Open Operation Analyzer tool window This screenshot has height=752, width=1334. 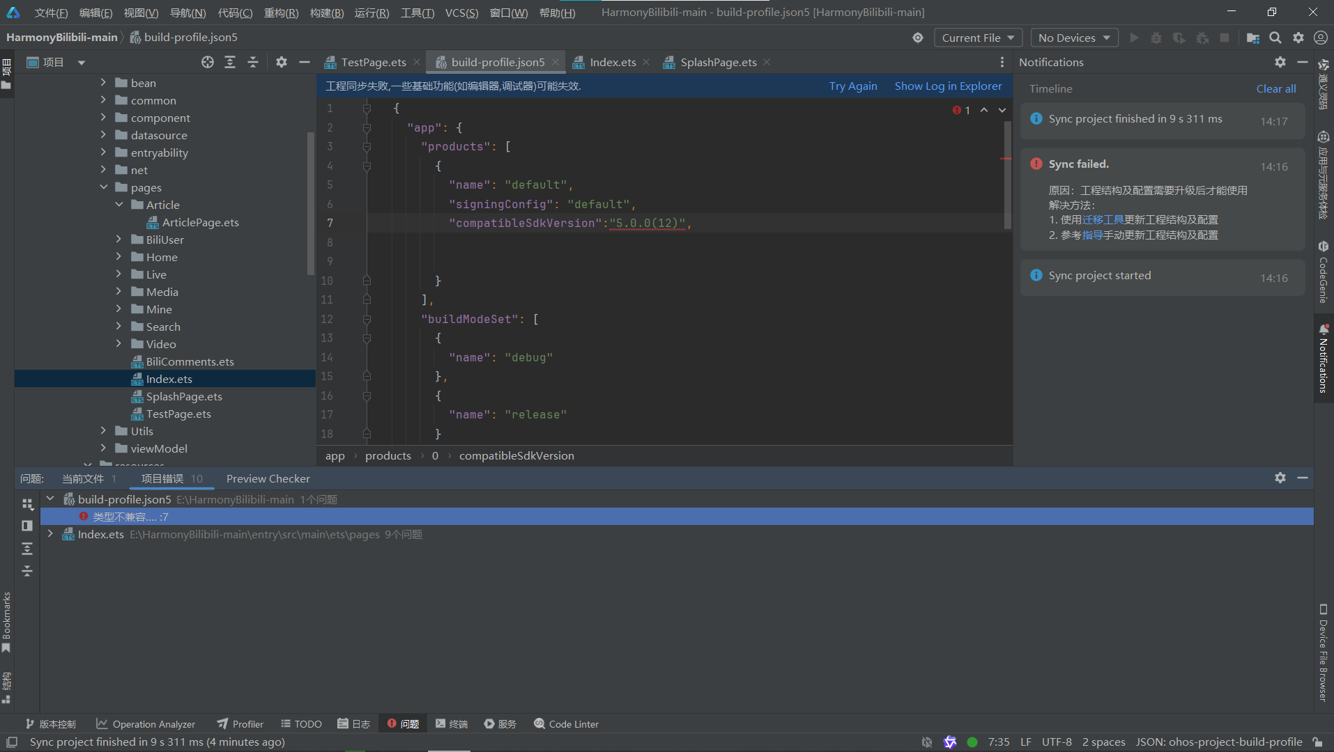coord(145,724)
